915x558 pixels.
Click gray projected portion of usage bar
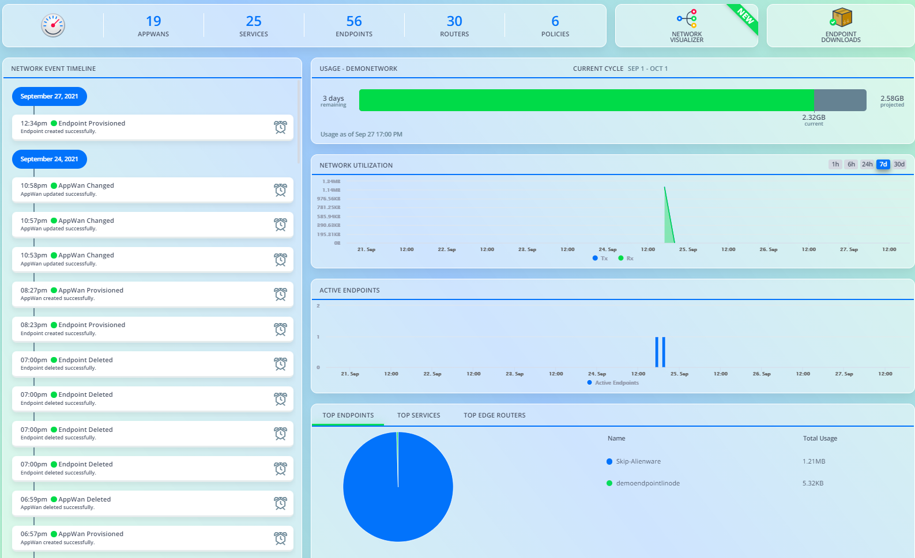pyautogui.click(x=840, y=100)
